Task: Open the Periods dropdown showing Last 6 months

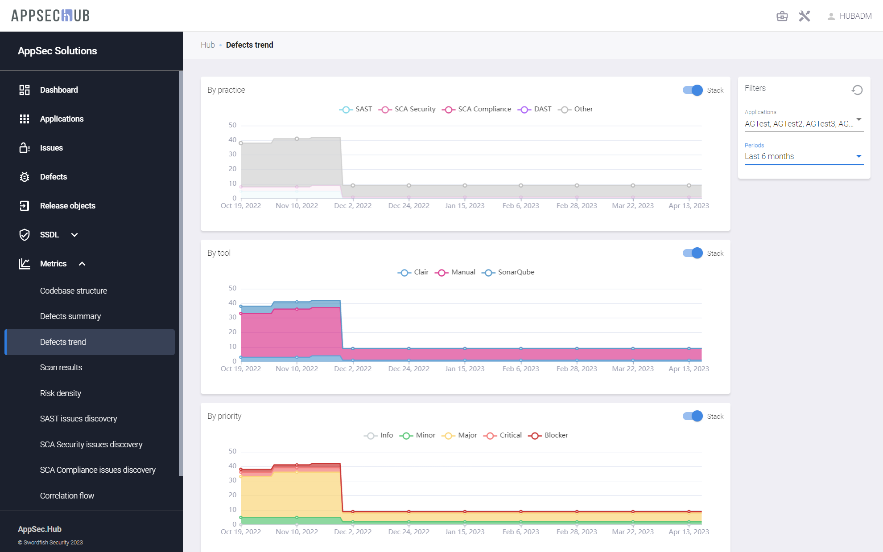Action: pyautogui.click(x=804, y=156)
